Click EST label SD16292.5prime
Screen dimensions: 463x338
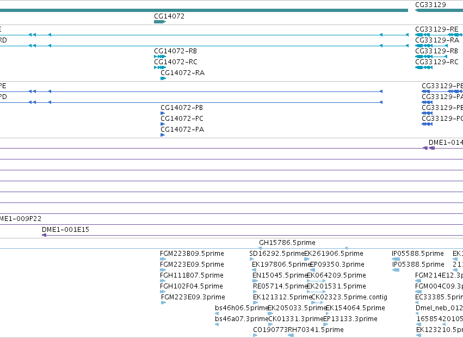click(277, 254)
